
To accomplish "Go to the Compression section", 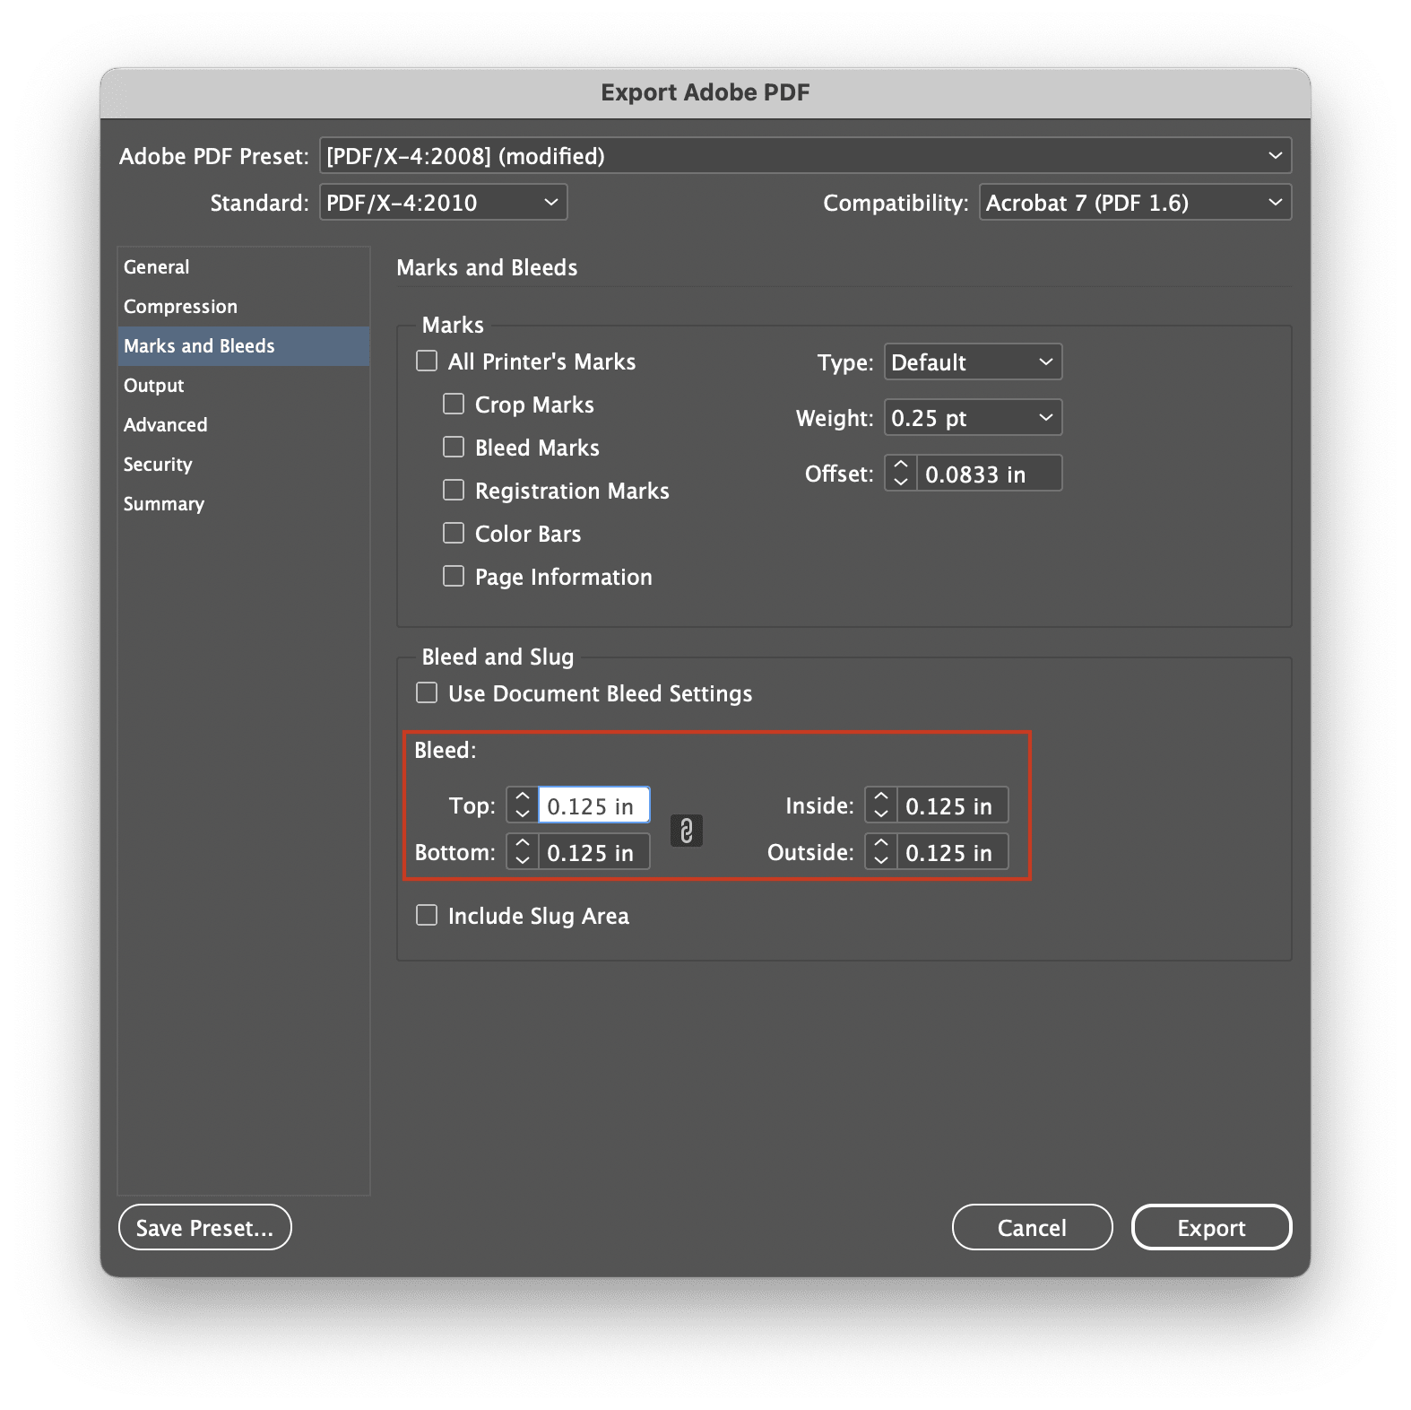I will point(243,306).
